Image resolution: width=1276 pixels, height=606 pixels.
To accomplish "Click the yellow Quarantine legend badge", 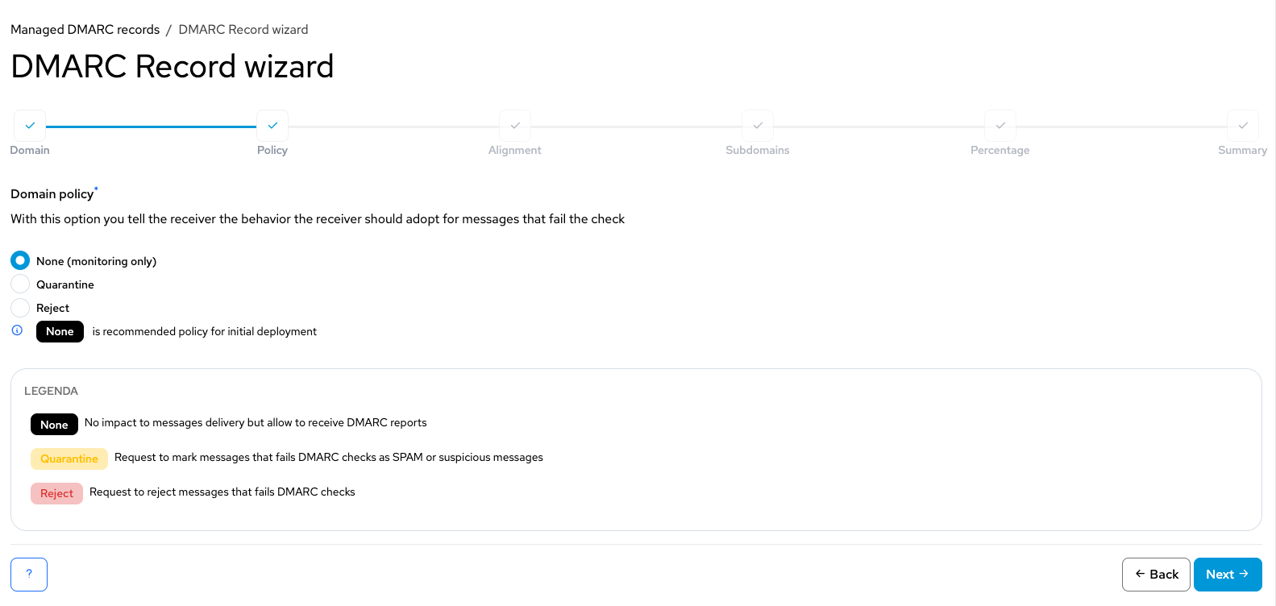I will coord(69,459).
